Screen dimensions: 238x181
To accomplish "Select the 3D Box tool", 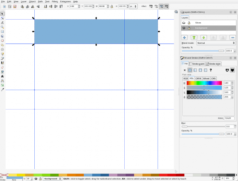I will coord(2,36).
